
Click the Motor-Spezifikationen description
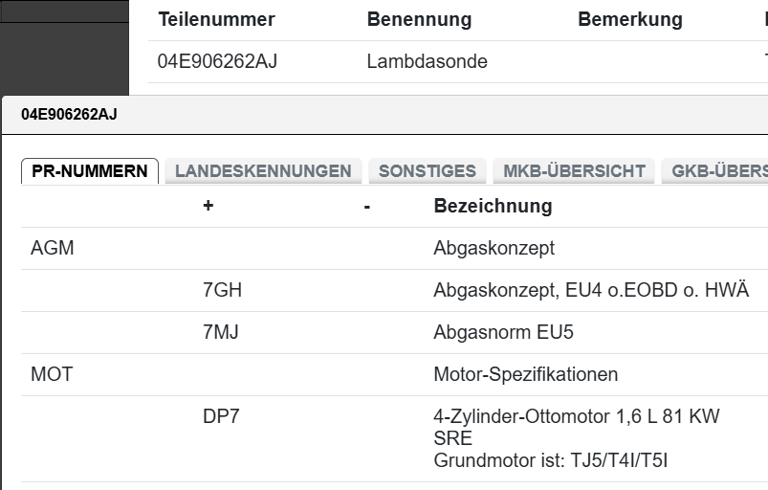[x=525, y=374]
